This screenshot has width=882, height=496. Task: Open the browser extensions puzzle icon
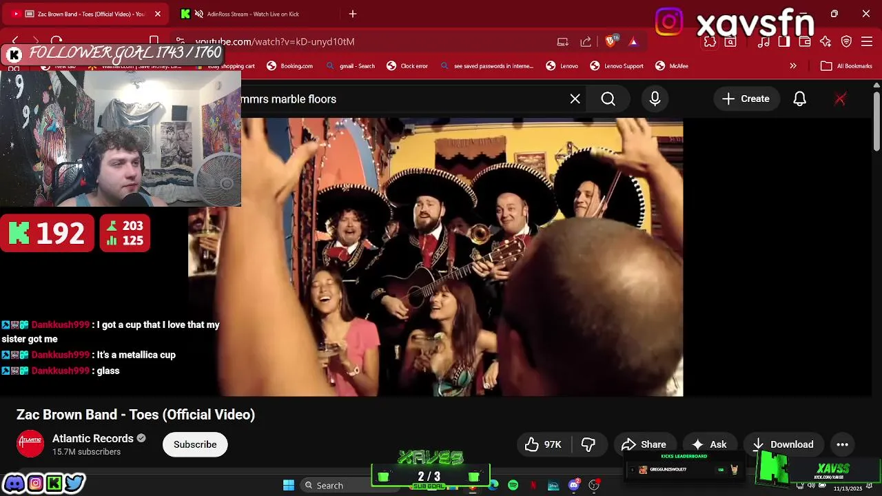pos(710,41)
